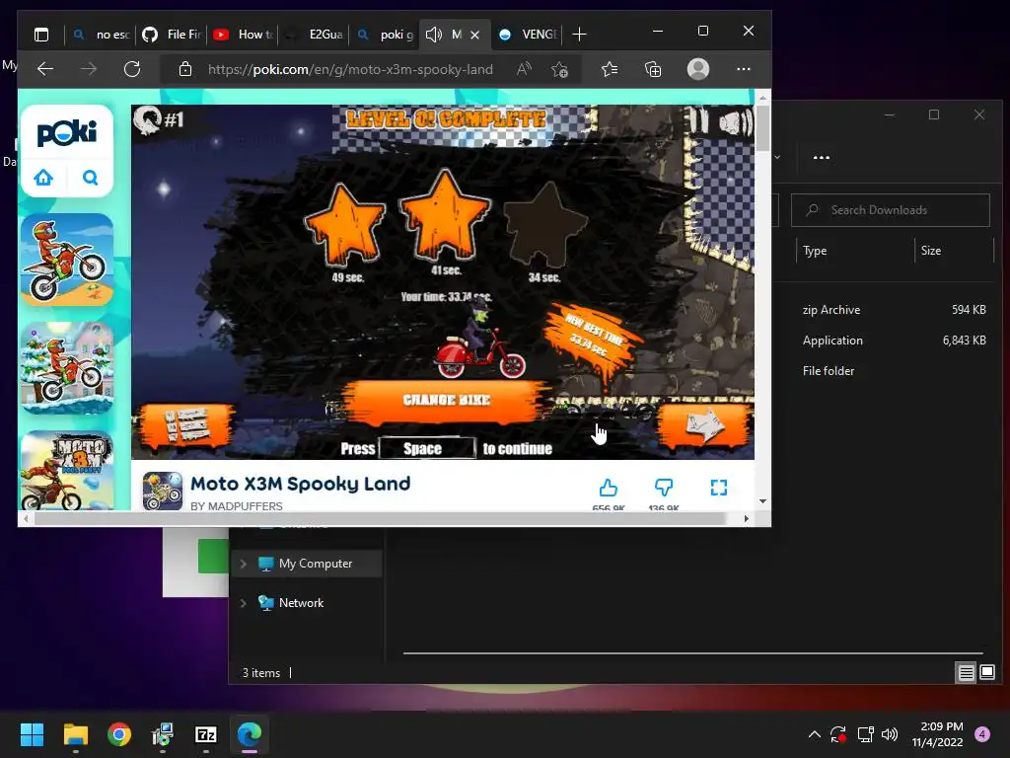Open the notification center badge
The image size is (1010, 758).
(982, 734)
